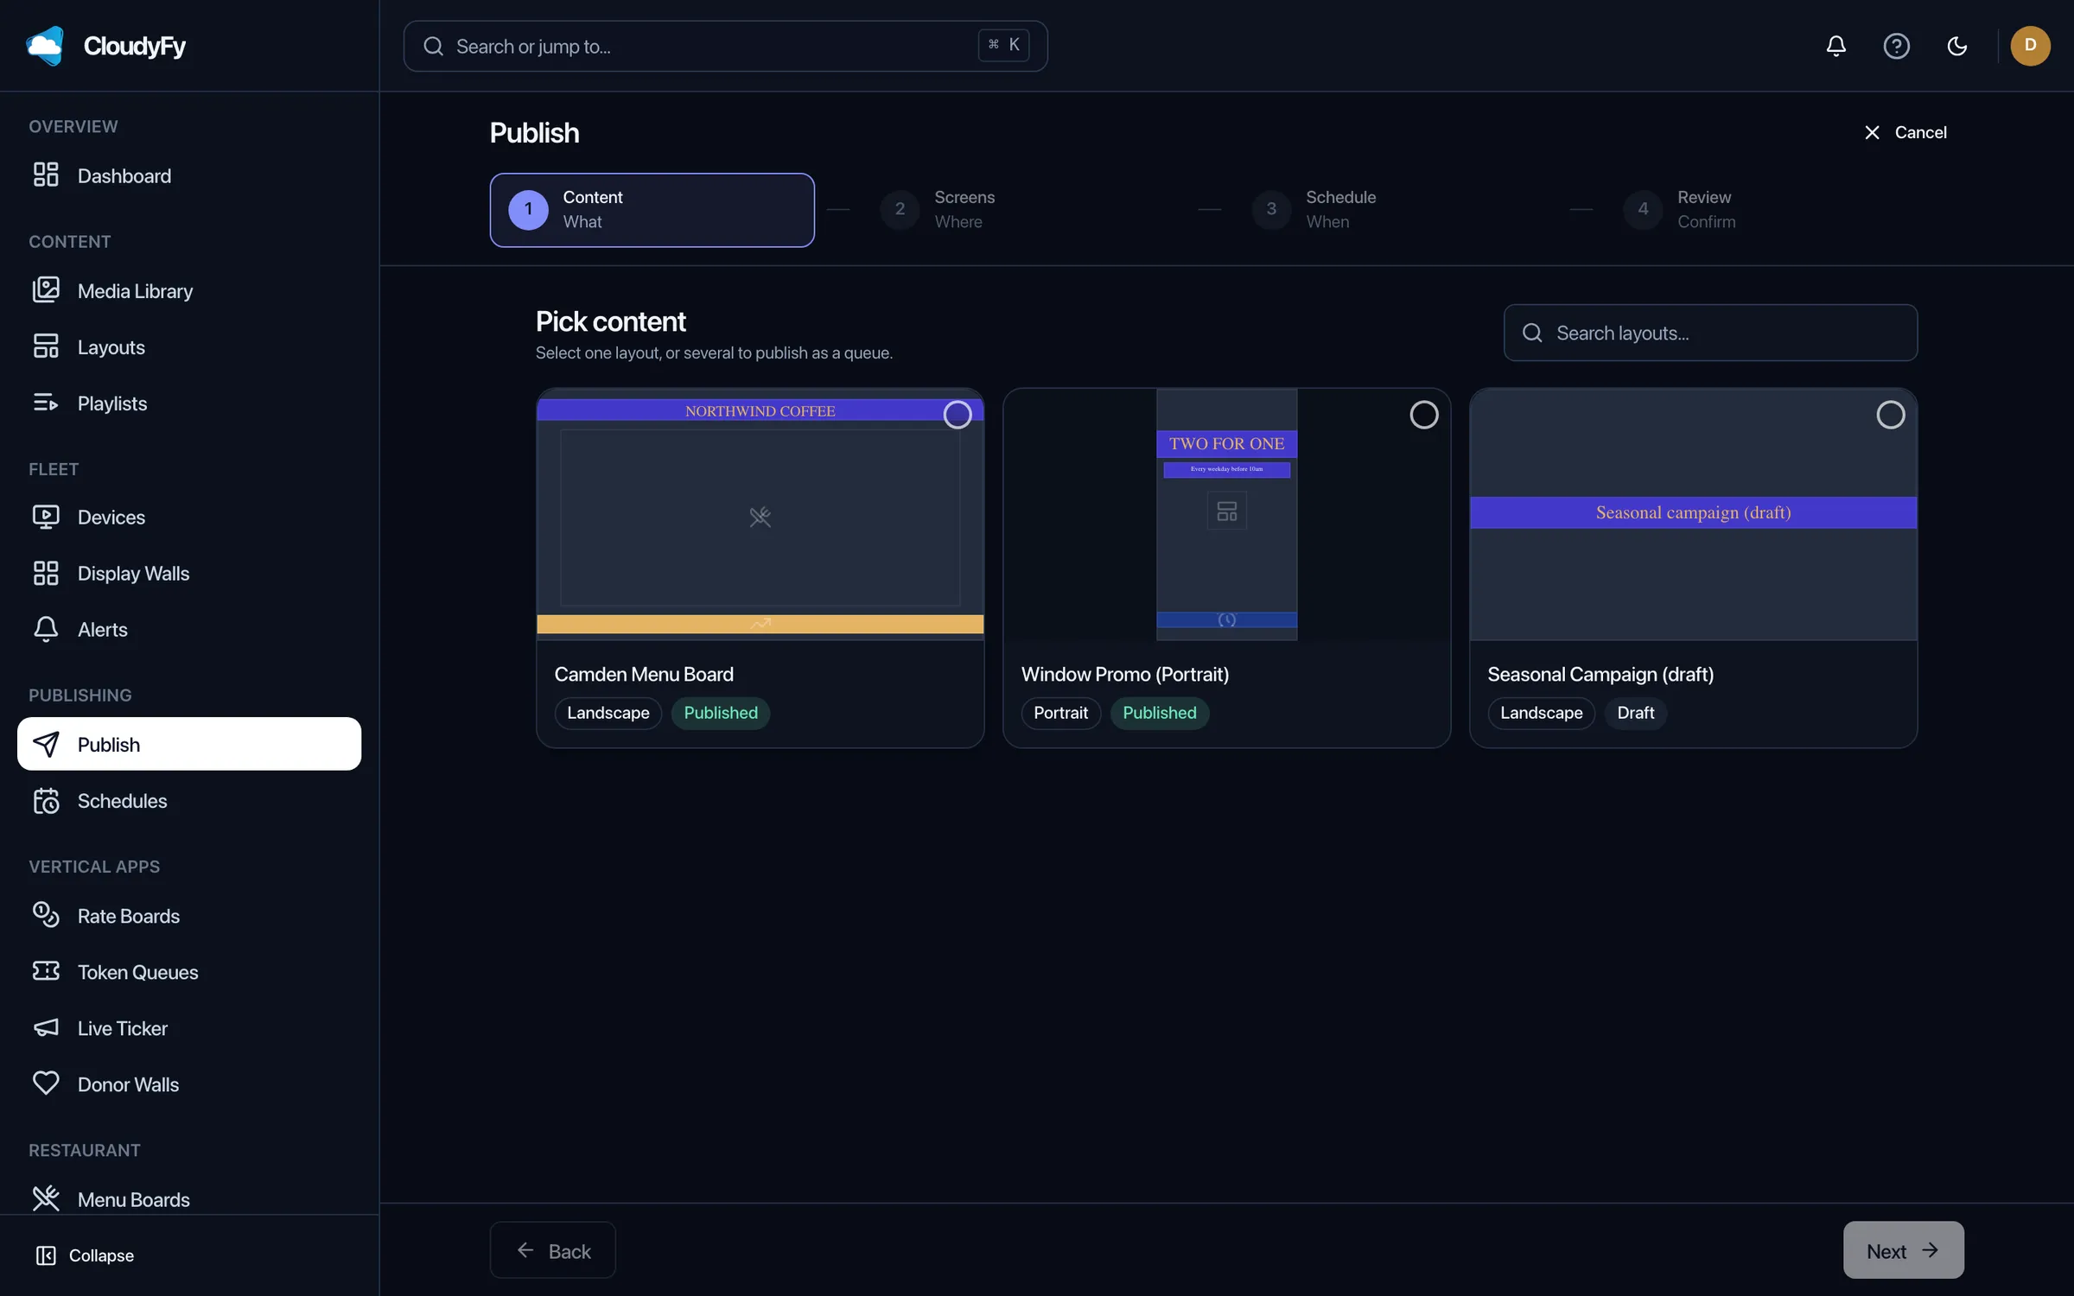Image resolution: width=2074 pixels, height=1296 pixels.
Task: Click the Back button
Action: tap(552, 1250)
